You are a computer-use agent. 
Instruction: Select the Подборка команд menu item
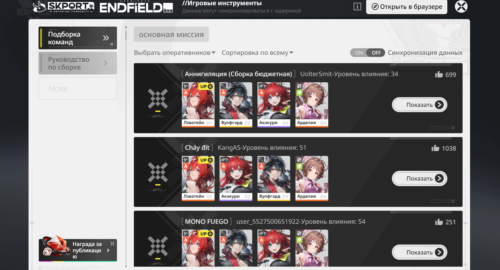point(78,38)
